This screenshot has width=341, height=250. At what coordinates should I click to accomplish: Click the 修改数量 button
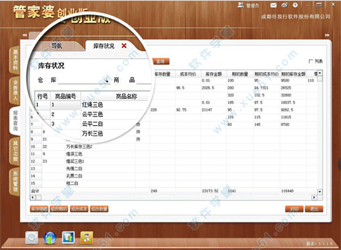[x=99, y=209]
